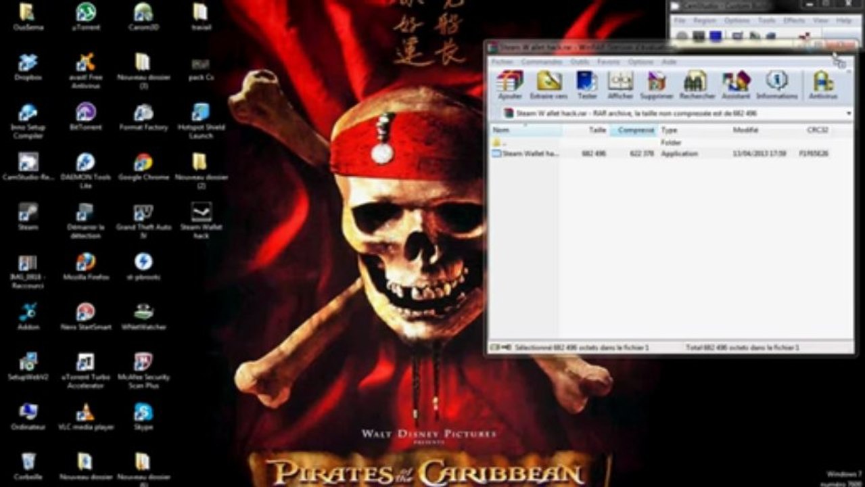The height and width of the screenshot is (487, 865).
Task: Select the VLC media player desktop icon
Action: click(x=85, y=417)
